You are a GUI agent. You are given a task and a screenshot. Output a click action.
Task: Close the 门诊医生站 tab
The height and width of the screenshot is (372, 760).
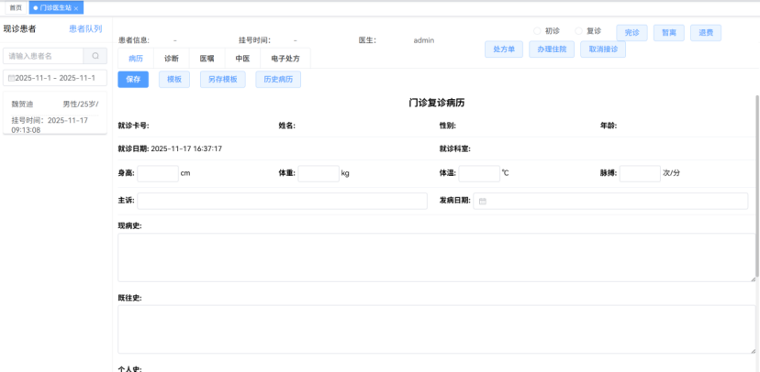[77, 8]
